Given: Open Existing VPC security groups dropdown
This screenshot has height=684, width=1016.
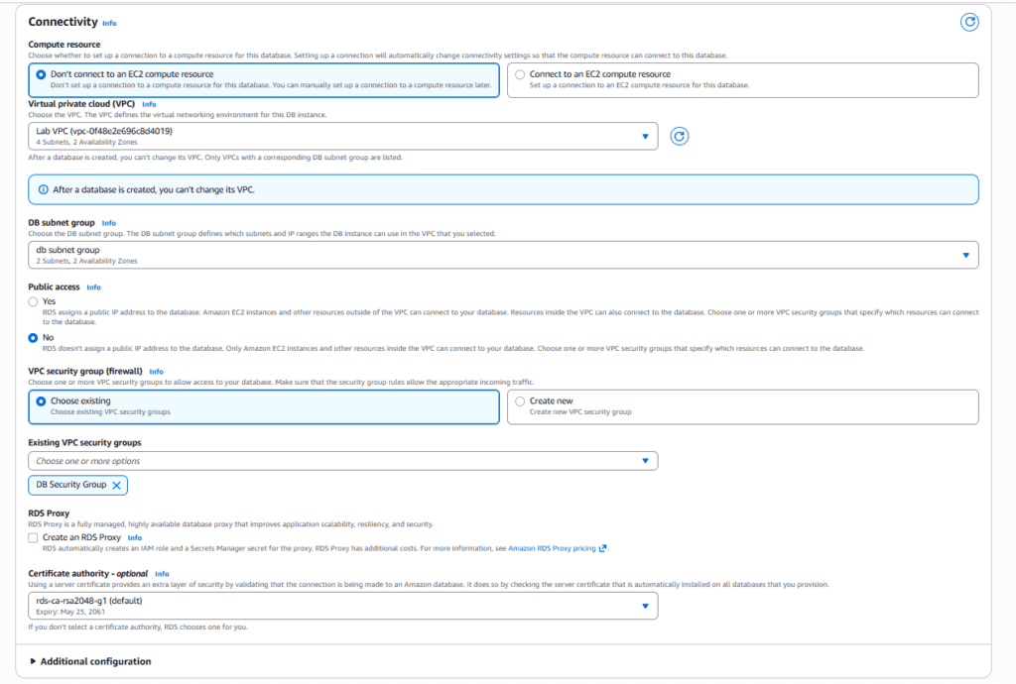Looking at the screenshot, I should (342, 461).
